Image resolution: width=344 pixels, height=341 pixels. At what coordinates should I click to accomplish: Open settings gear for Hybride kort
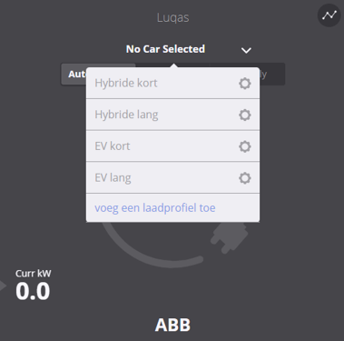[x=245, y=84]
